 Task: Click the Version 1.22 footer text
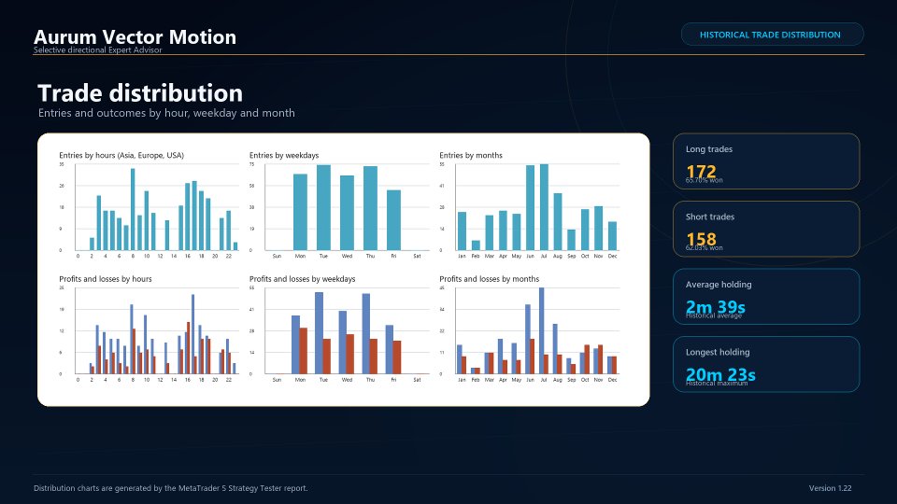click(830, 488)
